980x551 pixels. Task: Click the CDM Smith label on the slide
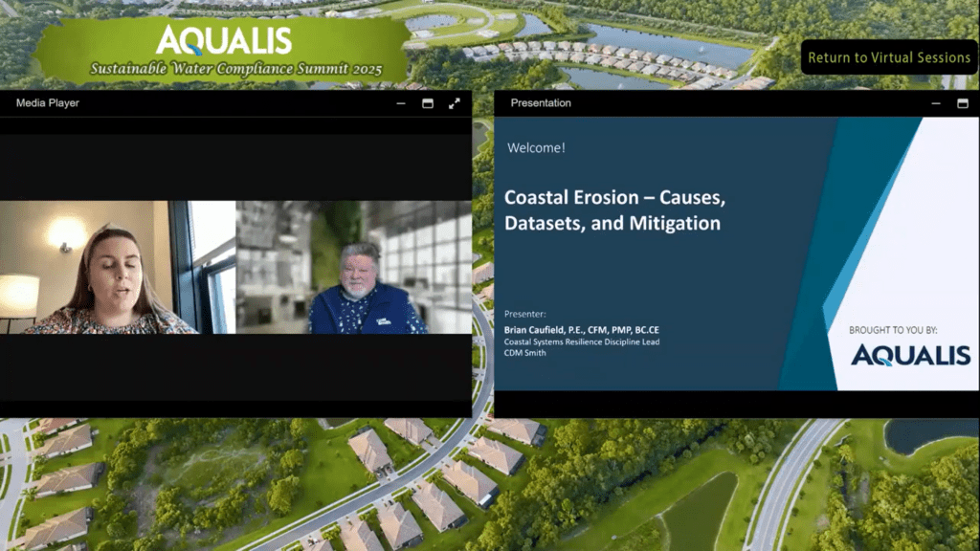(526, 352)
